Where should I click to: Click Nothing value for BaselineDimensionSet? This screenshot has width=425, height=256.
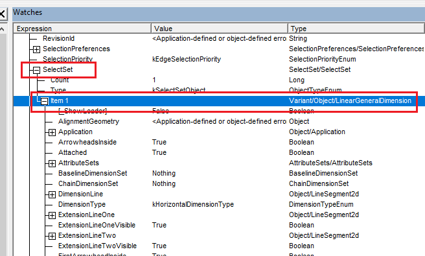pos(164,173)
